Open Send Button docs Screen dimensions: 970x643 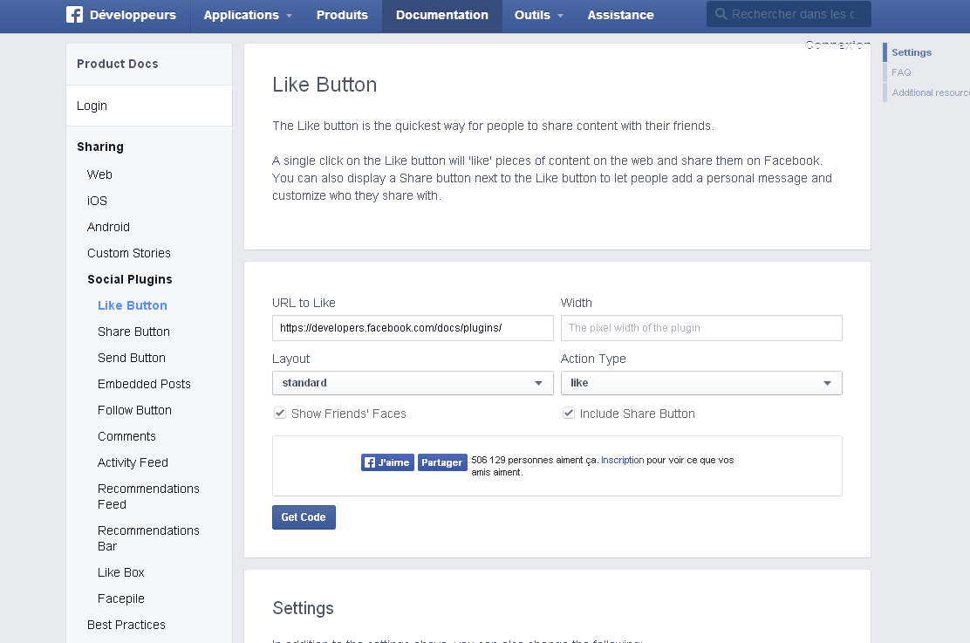[132, 358]
